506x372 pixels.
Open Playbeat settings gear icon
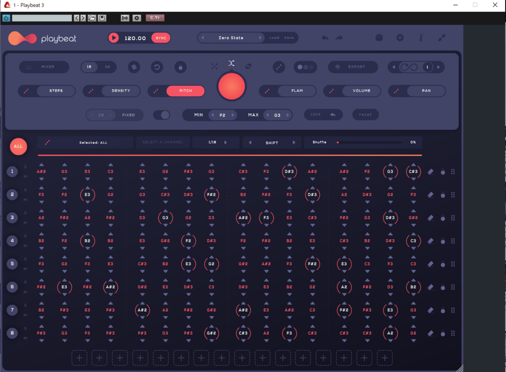(400, 38)
